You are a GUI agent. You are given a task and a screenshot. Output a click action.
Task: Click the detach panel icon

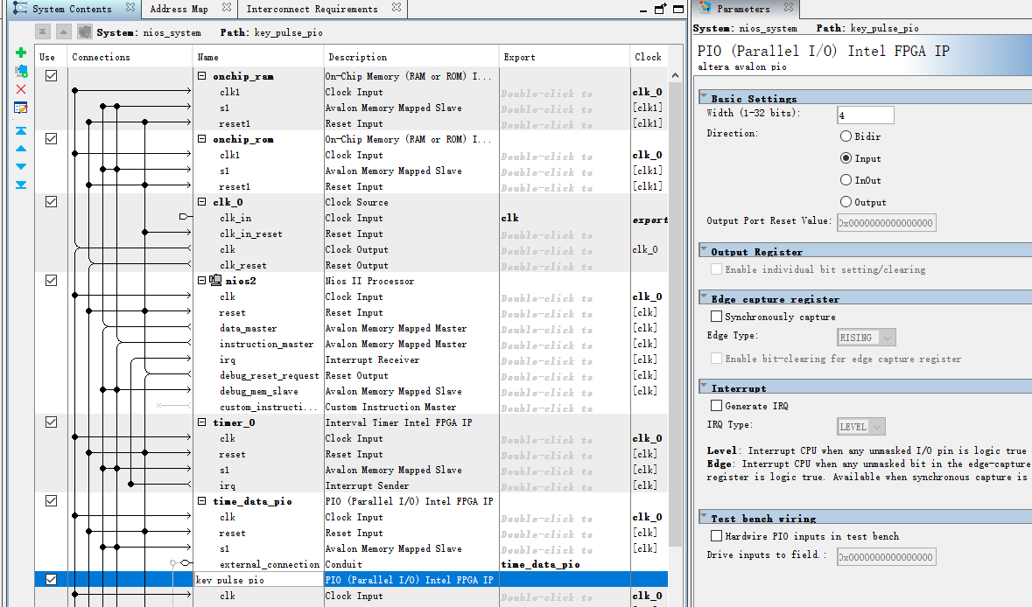point(660,9)
